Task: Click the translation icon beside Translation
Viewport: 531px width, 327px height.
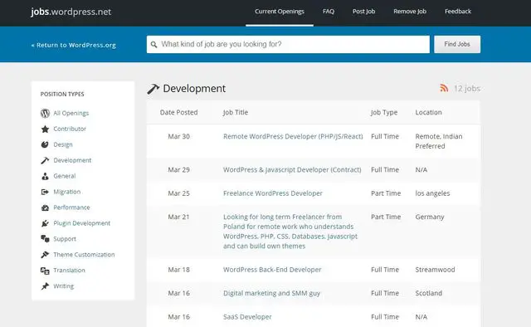Action: pyautogui.click(x=45, y=271)
